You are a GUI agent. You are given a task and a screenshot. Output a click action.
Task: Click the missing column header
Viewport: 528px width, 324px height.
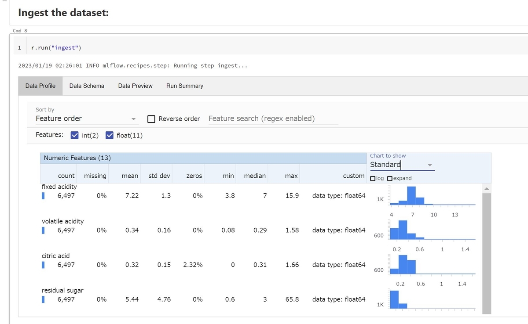click(95, 176)
